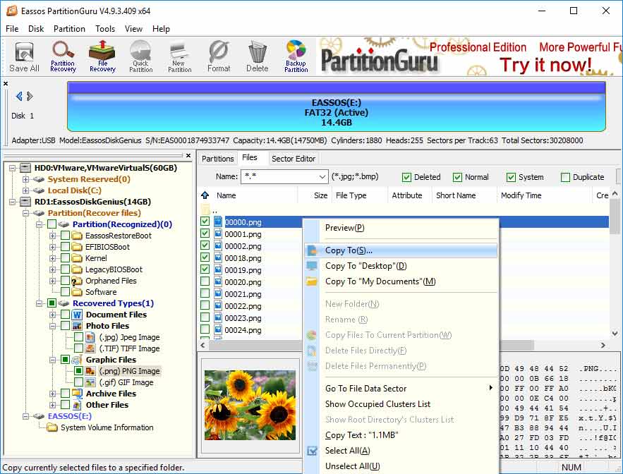Launch the File Recovery tool

(x=102, y=56)
